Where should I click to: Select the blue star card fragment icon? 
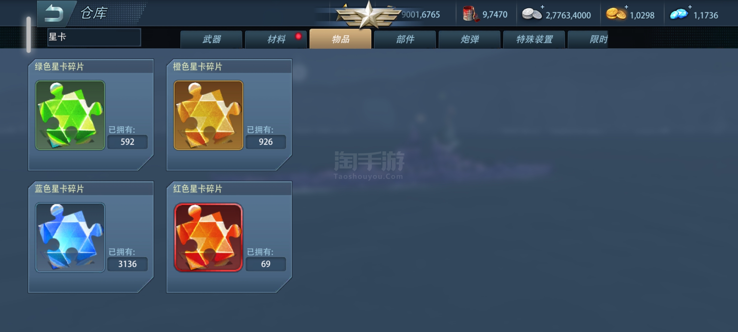pos(70,238)
